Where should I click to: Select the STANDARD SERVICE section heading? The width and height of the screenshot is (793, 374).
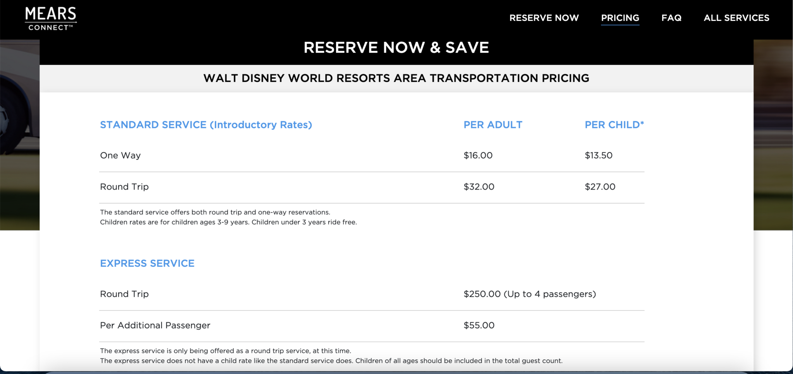tap(206, 125)
